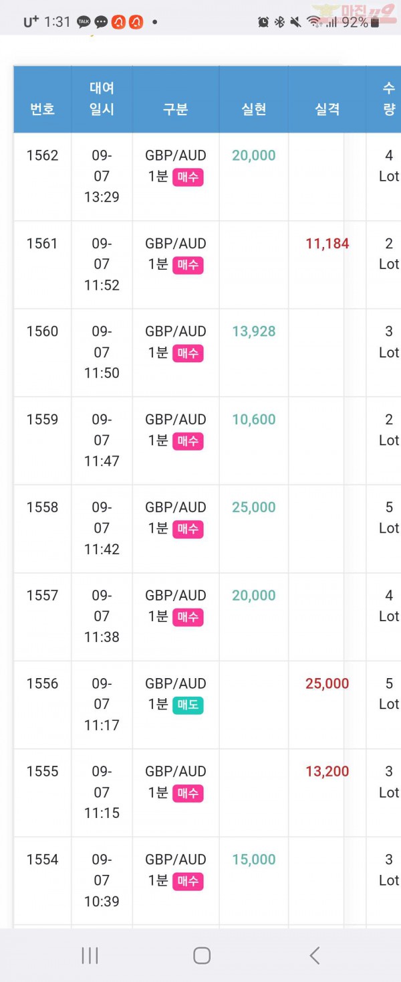Viewport: 401px width, 982px height.
Task: Click the 매수 badge in row 1562
Action: tap(188, 177)
